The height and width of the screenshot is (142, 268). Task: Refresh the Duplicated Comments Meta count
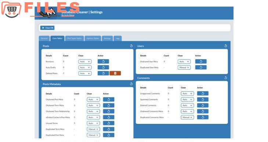click(203, 117)
